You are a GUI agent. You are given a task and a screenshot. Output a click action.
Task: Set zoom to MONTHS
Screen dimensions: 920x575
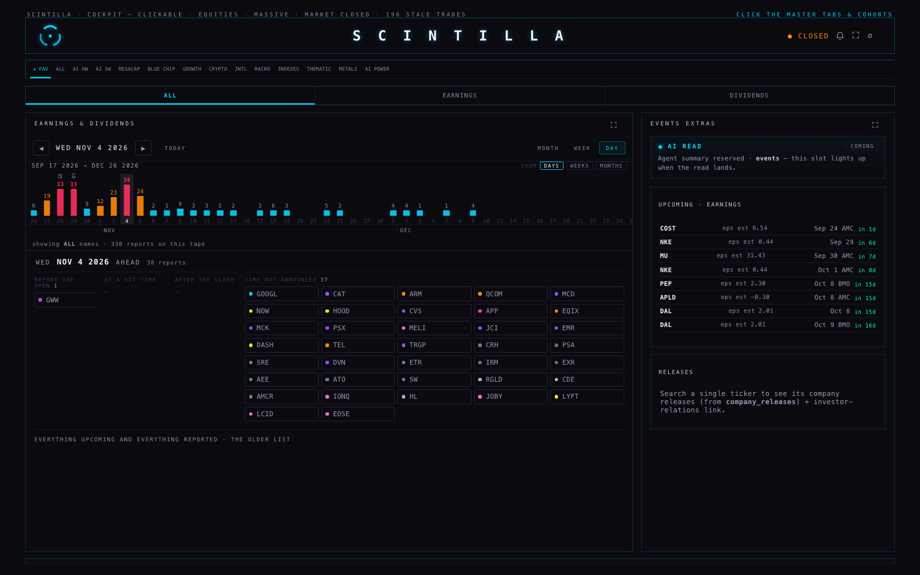(611, 166)
